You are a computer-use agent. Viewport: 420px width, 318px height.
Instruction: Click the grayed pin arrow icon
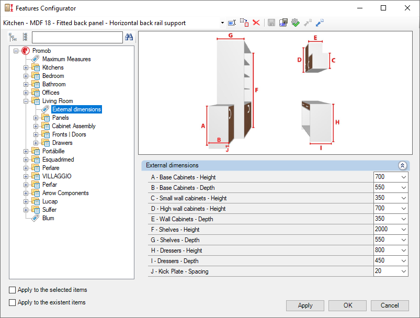308,22
